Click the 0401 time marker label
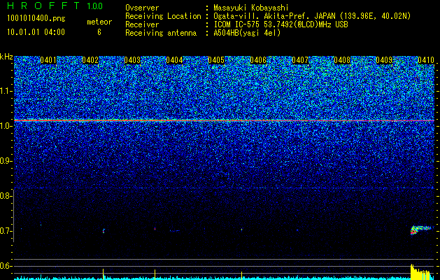This screenshot has width=440, height=280. click(48, 60)
